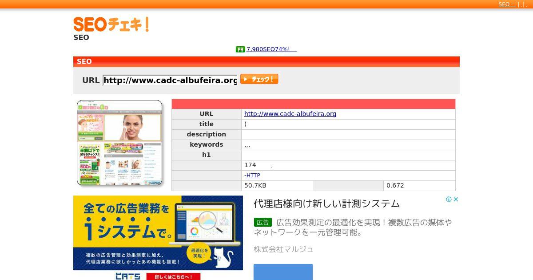Click the HTTP header link
The image size is (533, 280).
[x=253, y=176]
